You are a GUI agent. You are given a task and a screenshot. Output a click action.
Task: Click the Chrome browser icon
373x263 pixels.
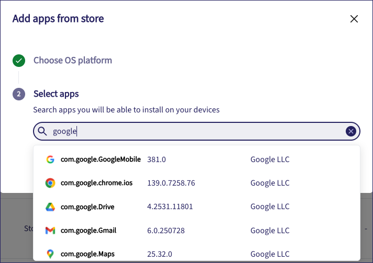coord(50,183)
